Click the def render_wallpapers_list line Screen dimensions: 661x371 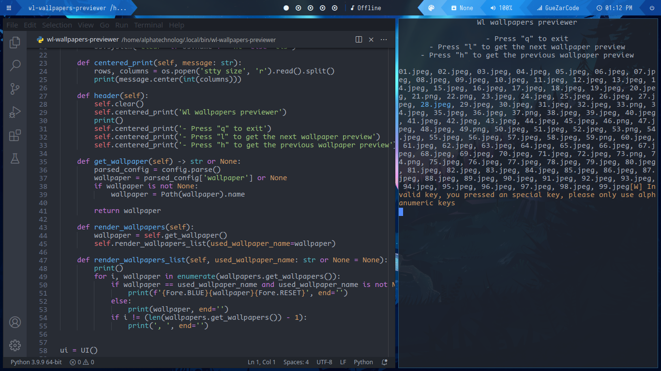[x=232, y=260]
